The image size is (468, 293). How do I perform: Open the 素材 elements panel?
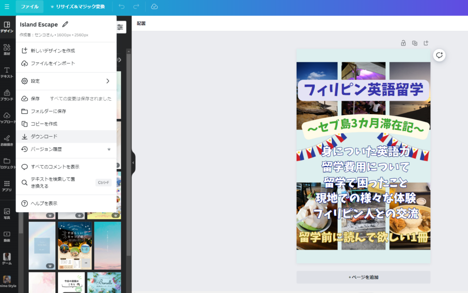point(7,49)
